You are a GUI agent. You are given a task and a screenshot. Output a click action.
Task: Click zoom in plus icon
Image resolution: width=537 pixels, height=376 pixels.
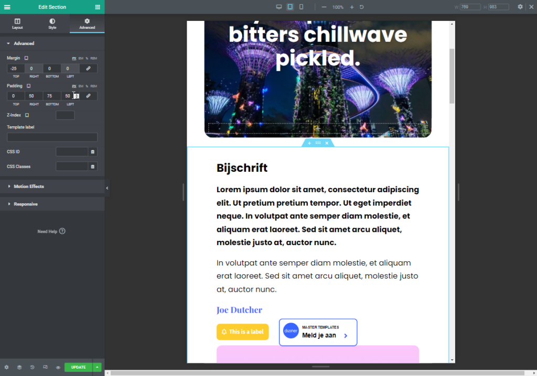pyautogui.click(x=352, y=7)
